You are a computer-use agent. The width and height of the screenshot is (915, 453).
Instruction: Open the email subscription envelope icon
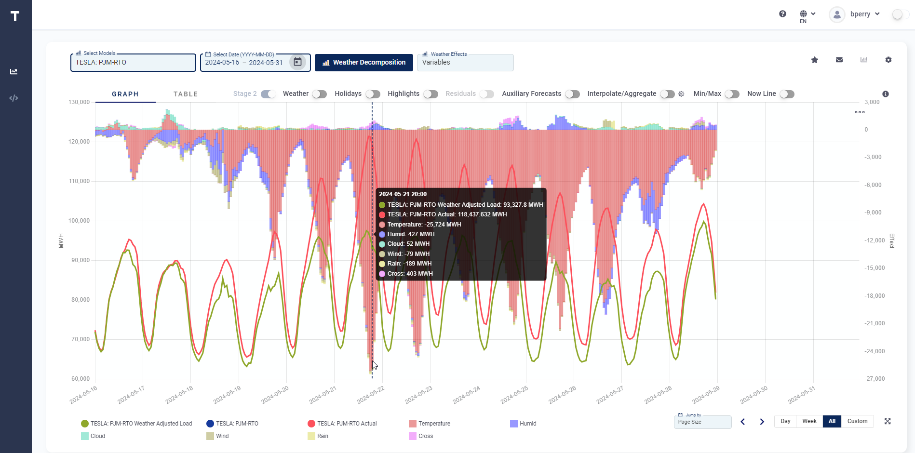(x=839, y=60)
